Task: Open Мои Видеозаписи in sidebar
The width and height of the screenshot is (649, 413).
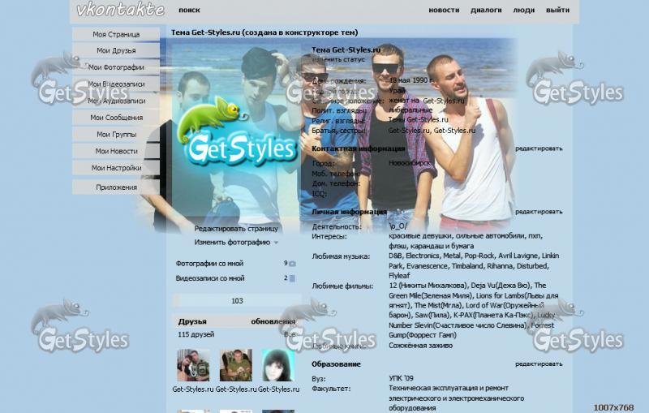Action: pos(116,84)
